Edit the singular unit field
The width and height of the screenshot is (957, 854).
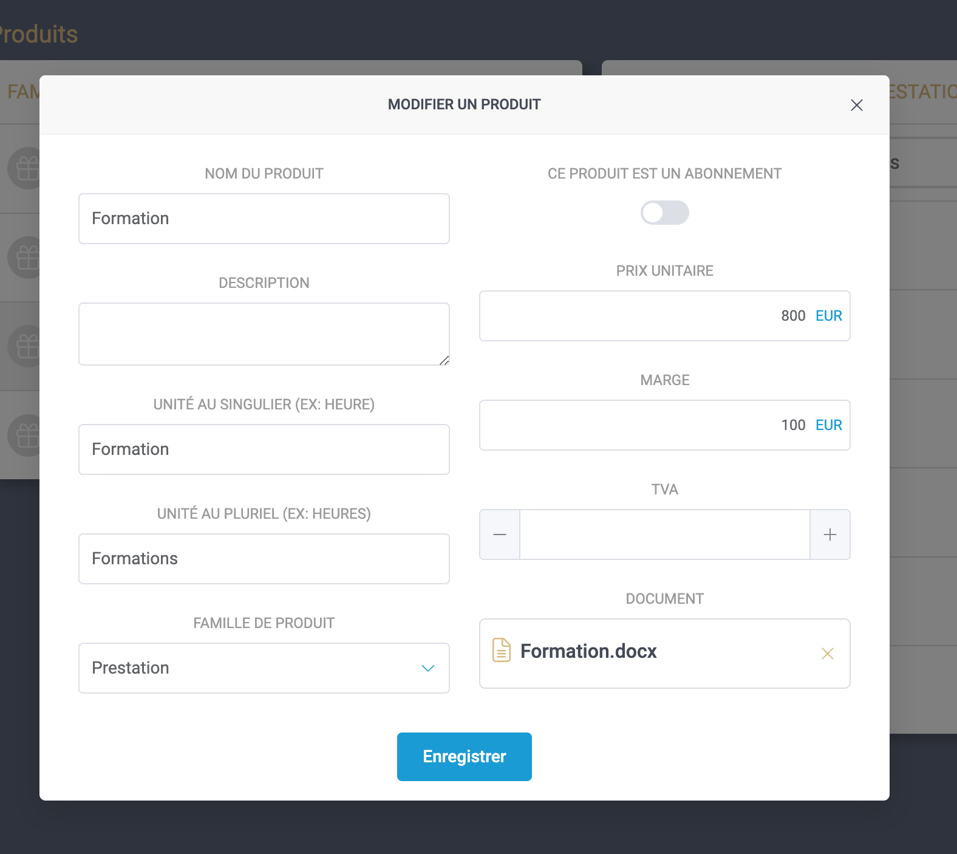coord(264,449)
